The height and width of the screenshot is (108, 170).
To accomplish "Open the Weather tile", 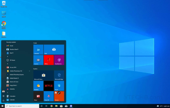I will (38, 86).
